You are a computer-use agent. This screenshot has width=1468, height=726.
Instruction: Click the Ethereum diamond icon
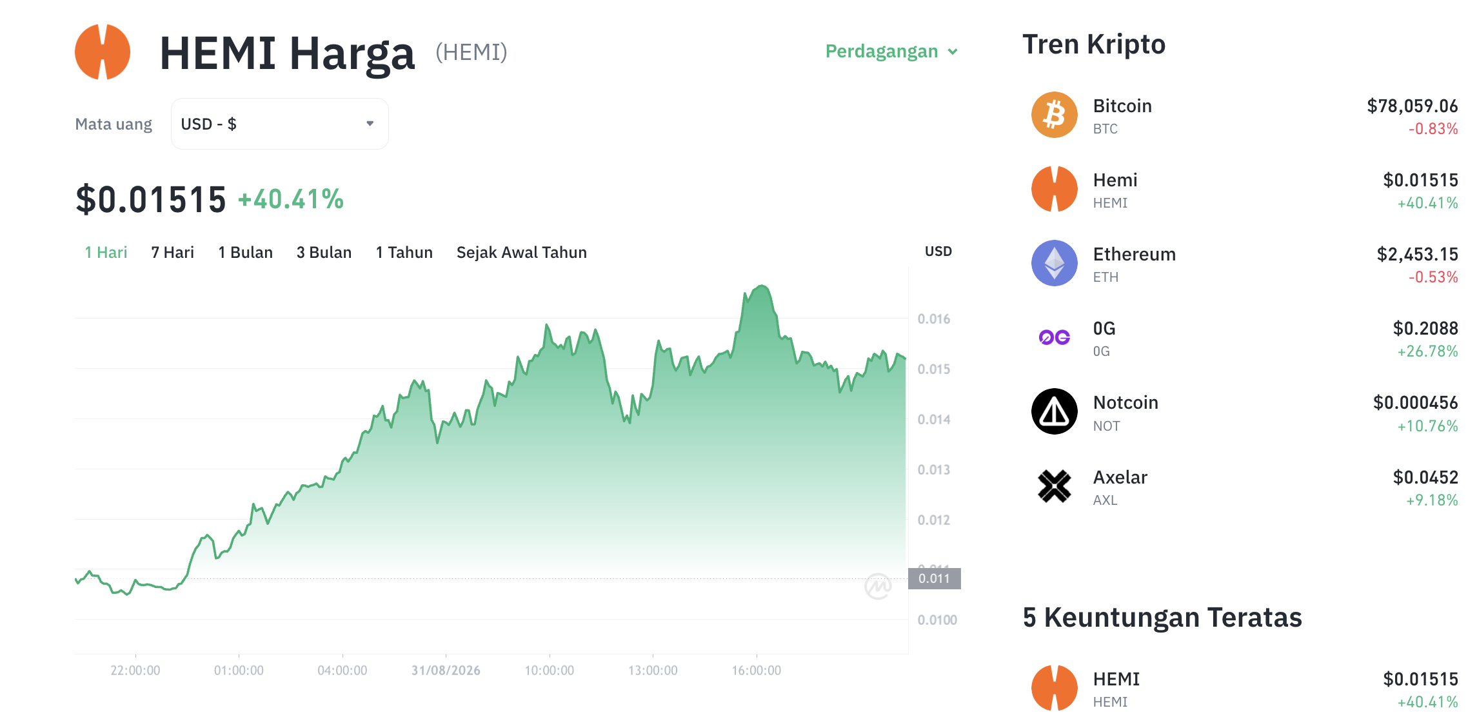(x=1054, y=264)
